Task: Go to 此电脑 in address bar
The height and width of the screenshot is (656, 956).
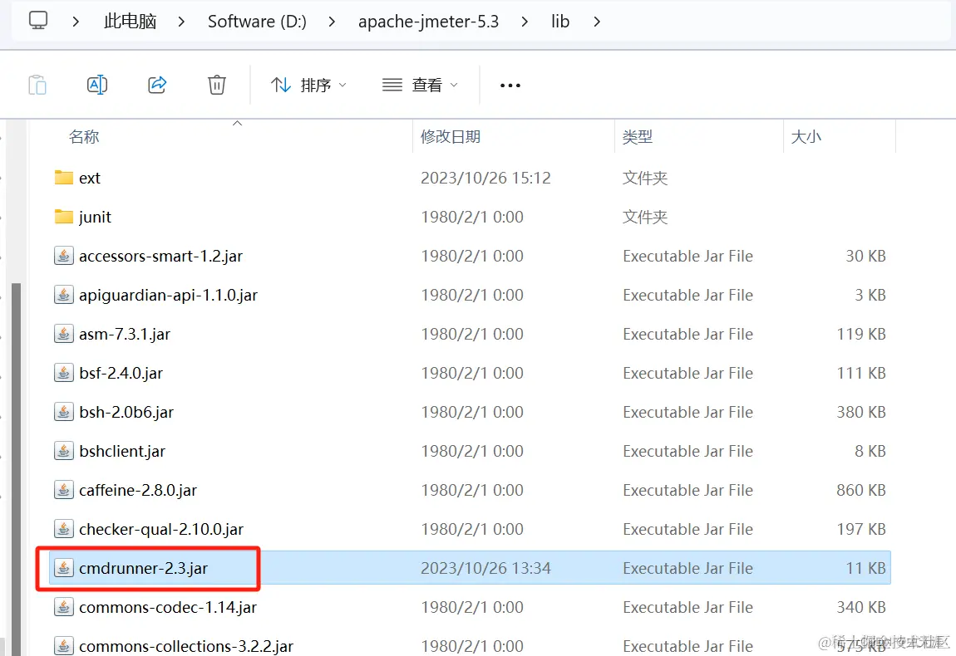Action: point(130,22)
